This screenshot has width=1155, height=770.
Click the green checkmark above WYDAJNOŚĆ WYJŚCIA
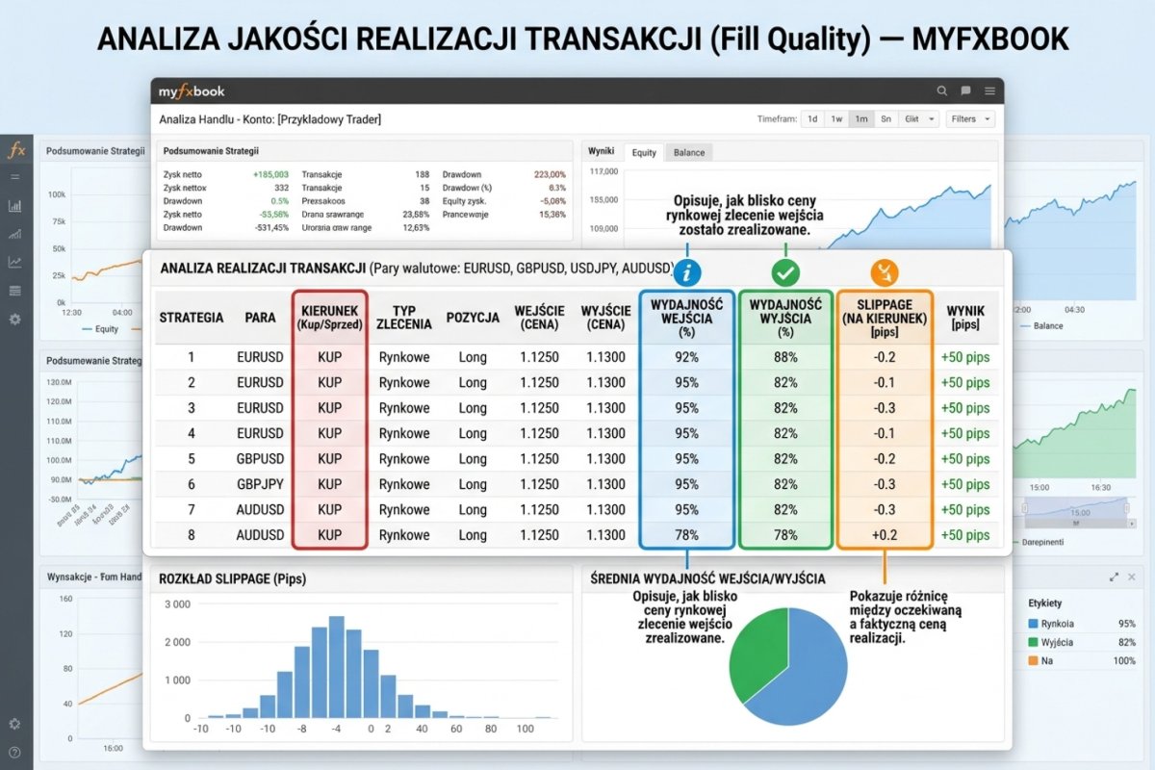pos(786,272)
